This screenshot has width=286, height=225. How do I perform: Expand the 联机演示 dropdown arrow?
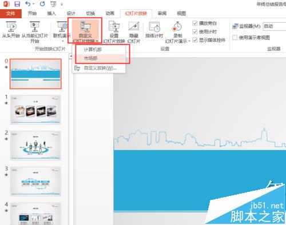point(63,41)
